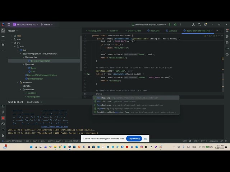Expand the .mvn folder
Viewport: 230px width, 172px height.
pos(12,39)
